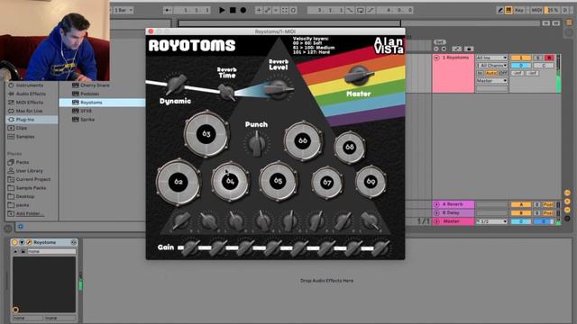
Task: Toggle B Delay return track activator
Action: point(521,212)
